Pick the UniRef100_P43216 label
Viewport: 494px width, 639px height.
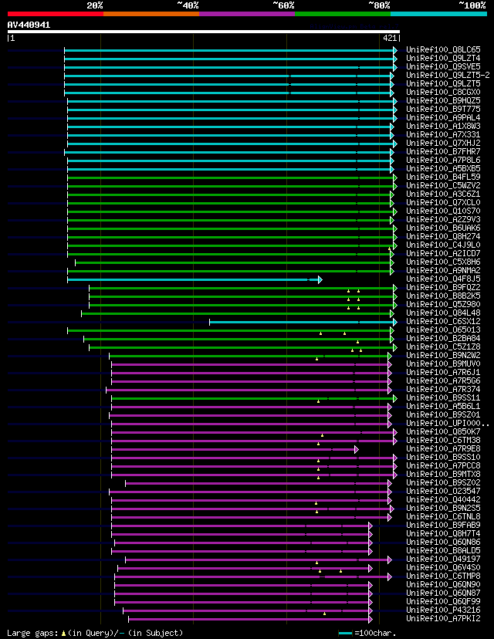444,610
